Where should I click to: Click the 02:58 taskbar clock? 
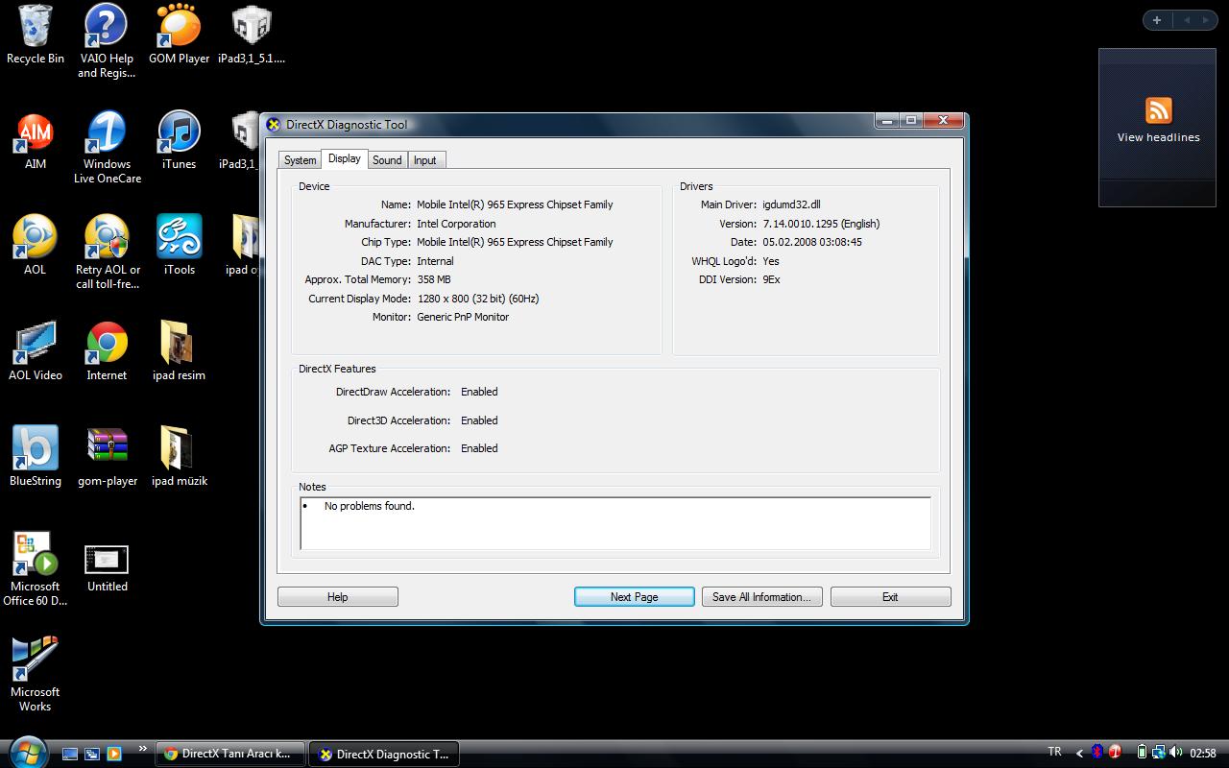(1203, 754)
